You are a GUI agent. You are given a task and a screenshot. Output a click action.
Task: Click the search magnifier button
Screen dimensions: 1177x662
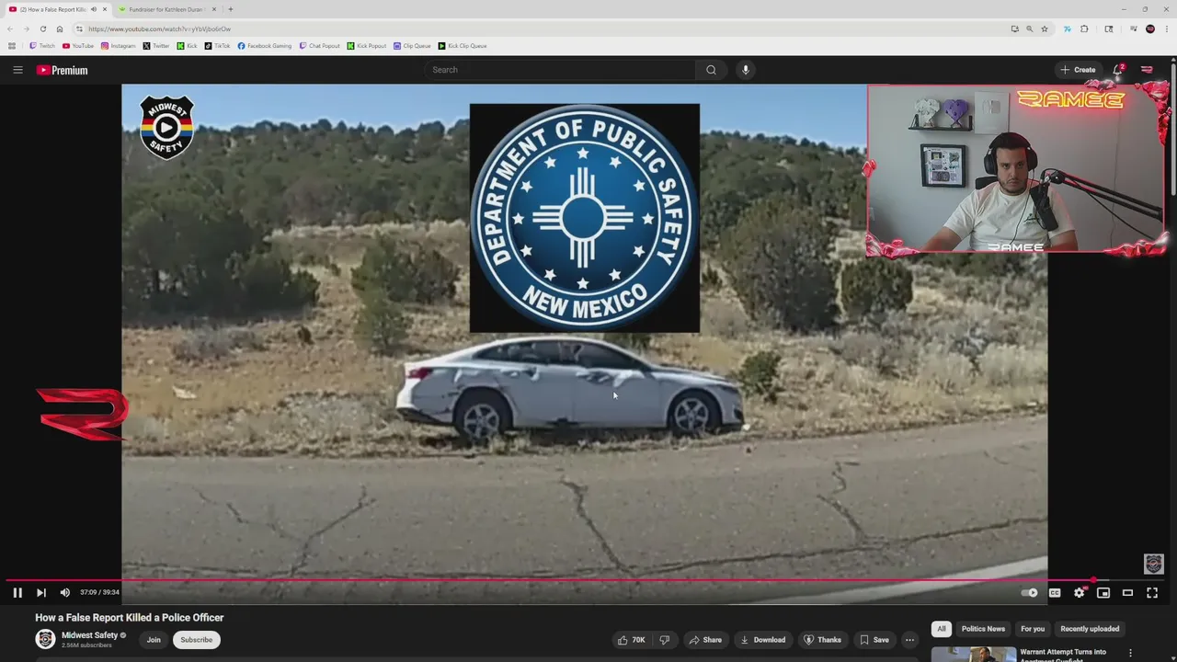[711, 70]
